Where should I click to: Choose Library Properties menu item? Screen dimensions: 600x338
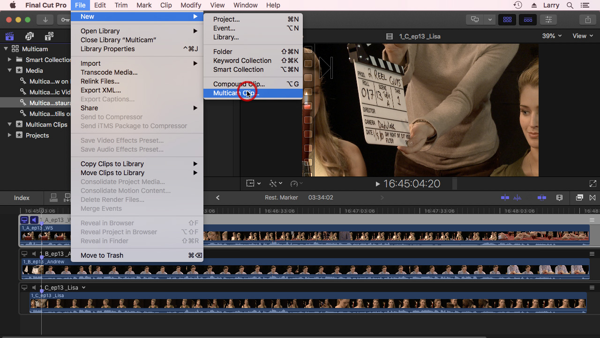pyautogui.click(x=137, y=49)
